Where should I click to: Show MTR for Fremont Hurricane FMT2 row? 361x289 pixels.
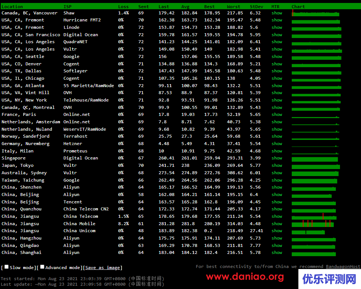coord(277,20)
